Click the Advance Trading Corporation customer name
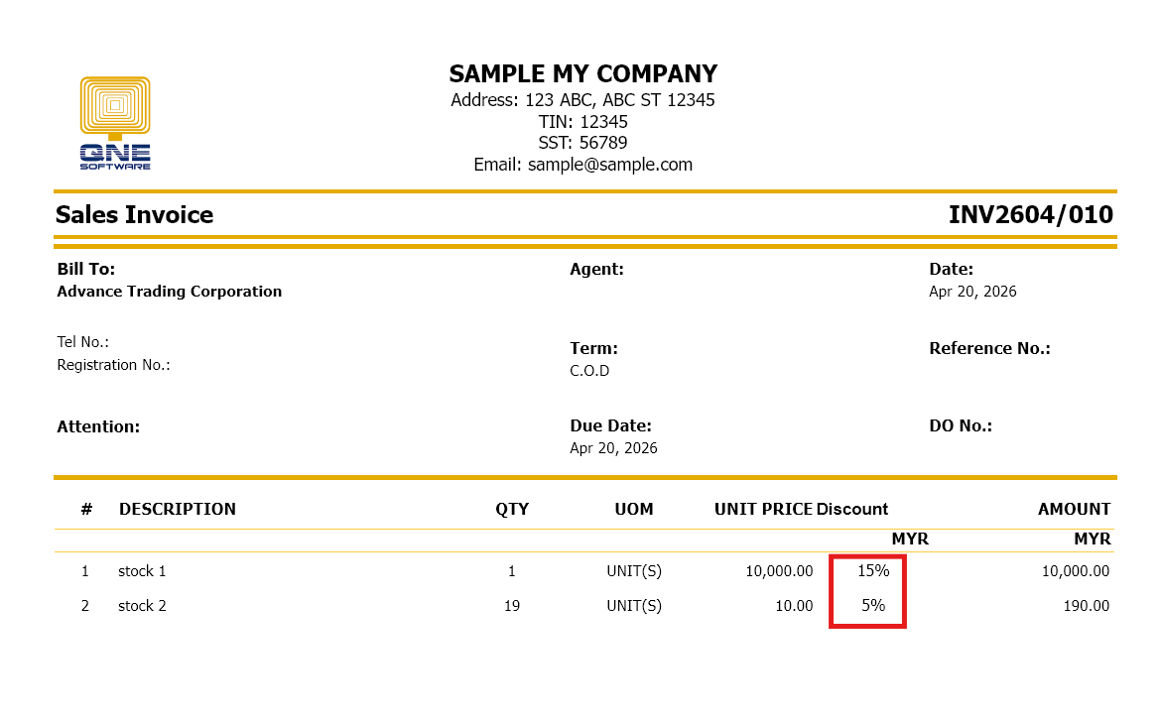This screenshot has height=722, width=1161. tap(170, 292)
